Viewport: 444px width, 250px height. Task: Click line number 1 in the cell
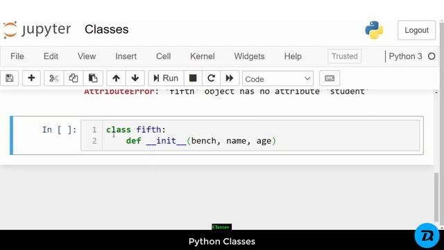click(x=94, y=130)
